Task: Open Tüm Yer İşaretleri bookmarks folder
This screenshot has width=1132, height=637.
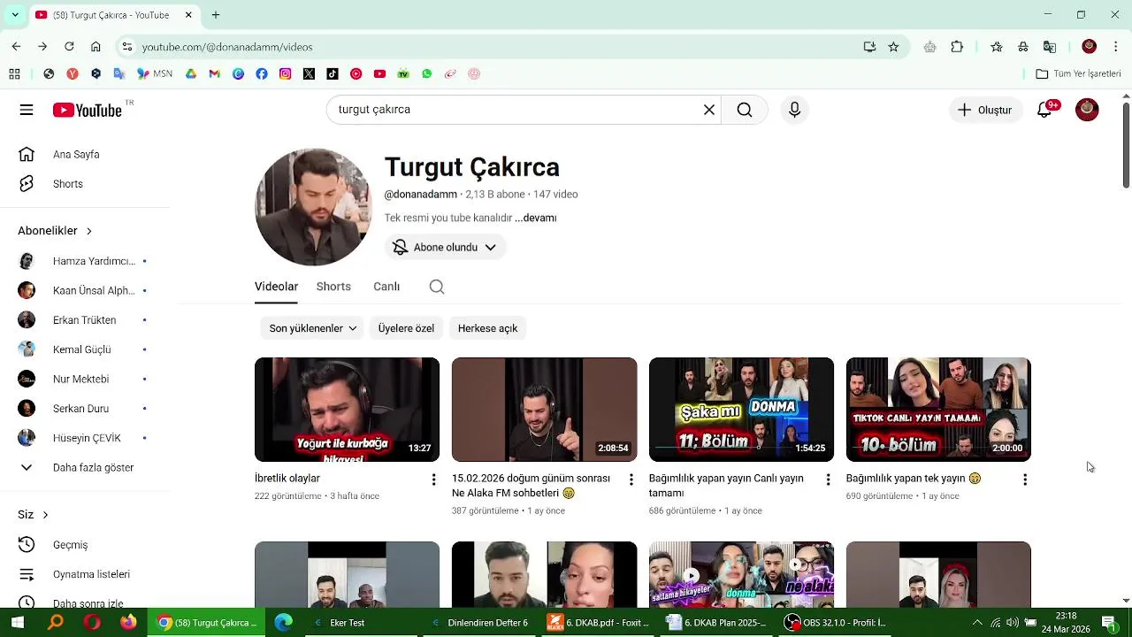Action: pyautogui.click(x=1078, y=73)
